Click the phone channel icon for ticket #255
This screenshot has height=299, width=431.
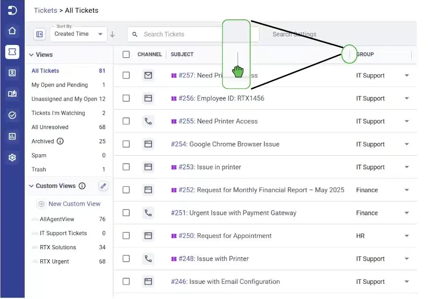click(x=148, y=121)
